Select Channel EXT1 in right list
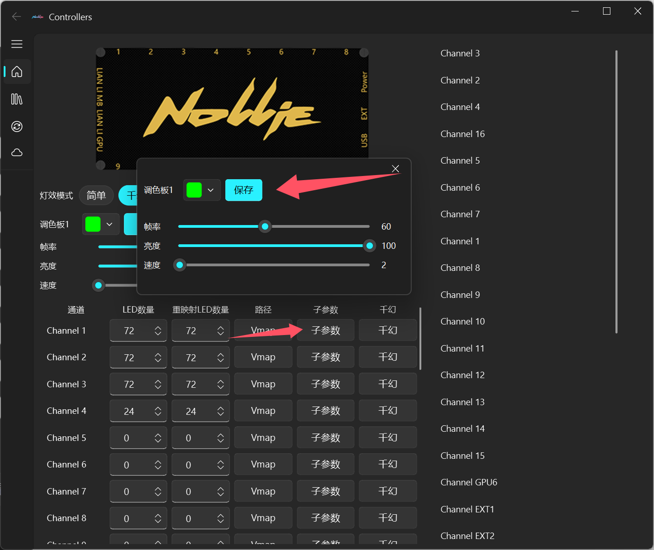 coord(467,510)
